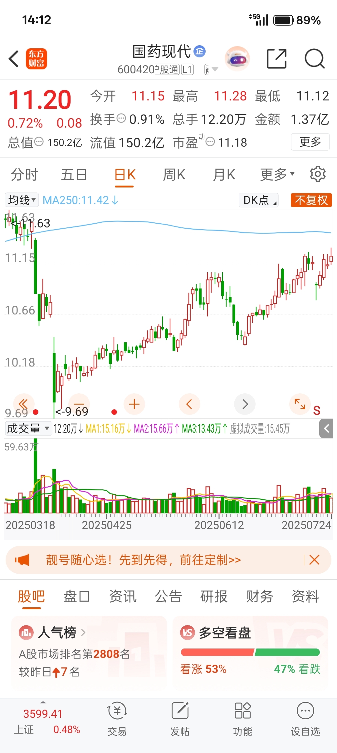Switch to the 周K chart tab

[174, 174]
